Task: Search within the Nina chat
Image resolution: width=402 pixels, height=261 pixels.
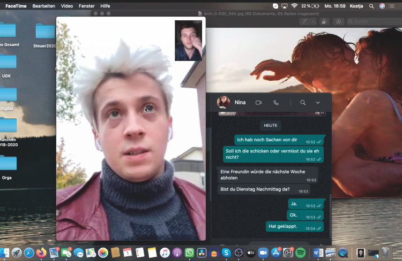Action: click(x=303, y=103)
